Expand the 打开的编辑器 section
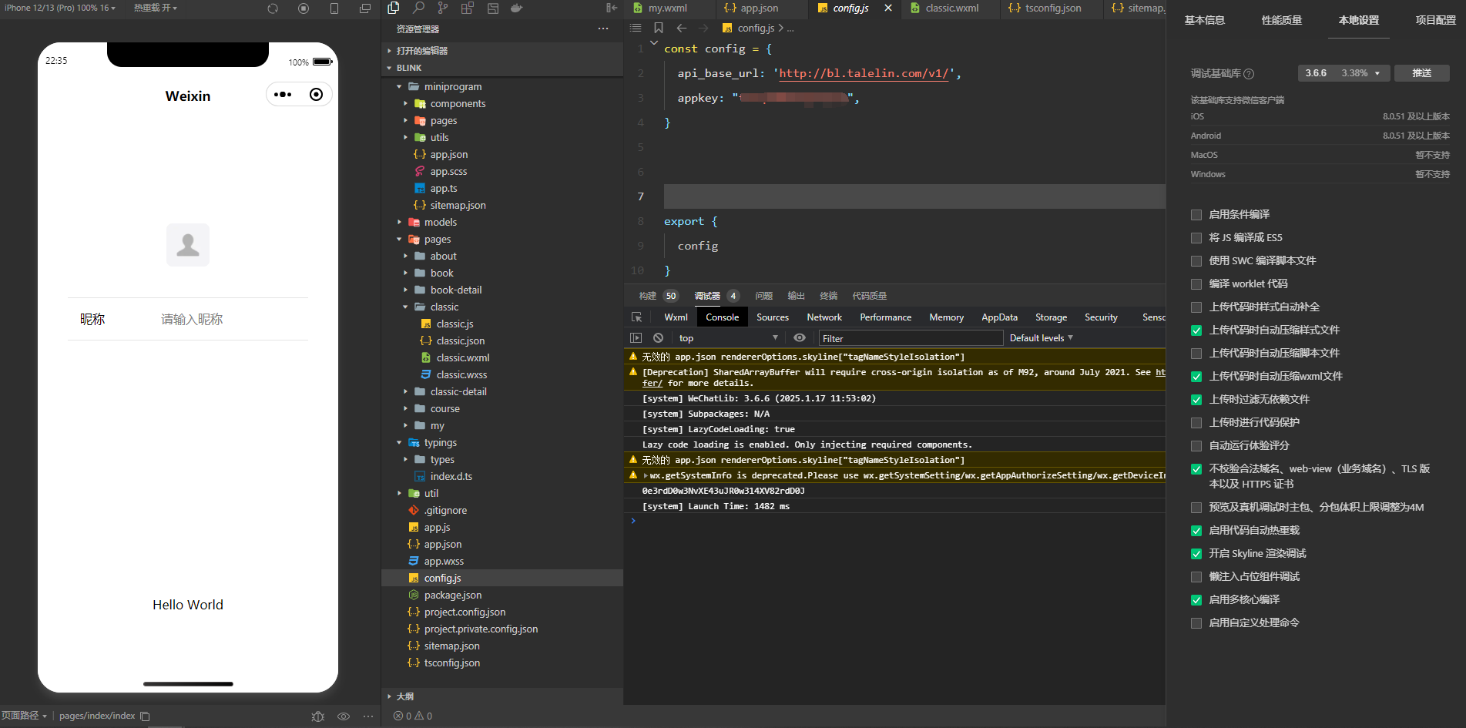Image resolution: width=1466 pixels, height=728 pixels. point(421,51)
